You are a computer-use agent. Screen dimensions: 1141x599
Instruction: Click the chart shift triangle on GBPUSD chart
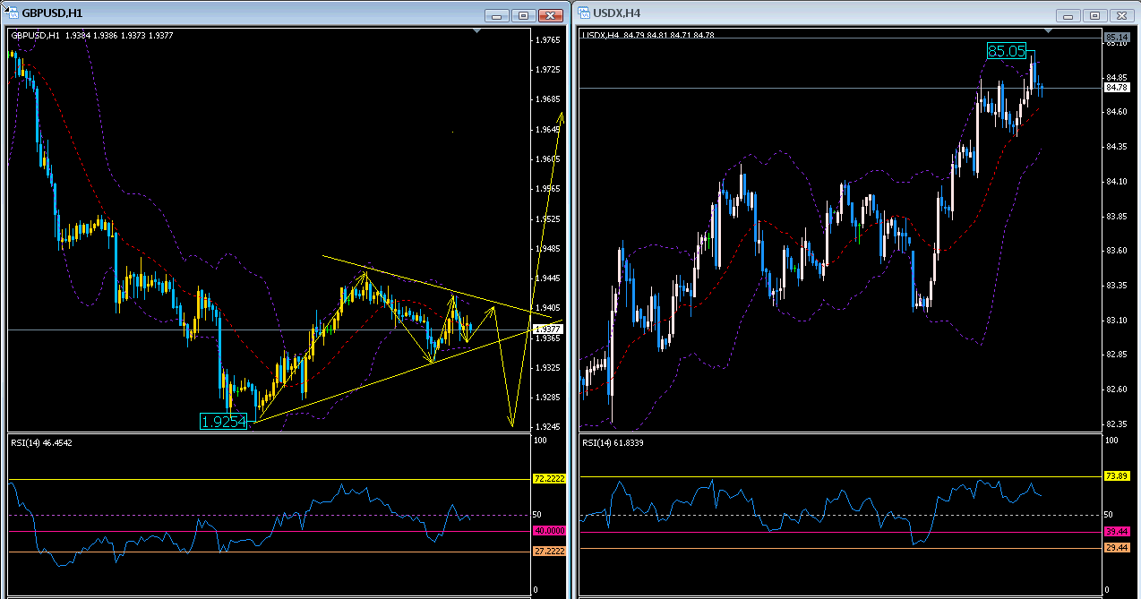(x=476, y=32)
